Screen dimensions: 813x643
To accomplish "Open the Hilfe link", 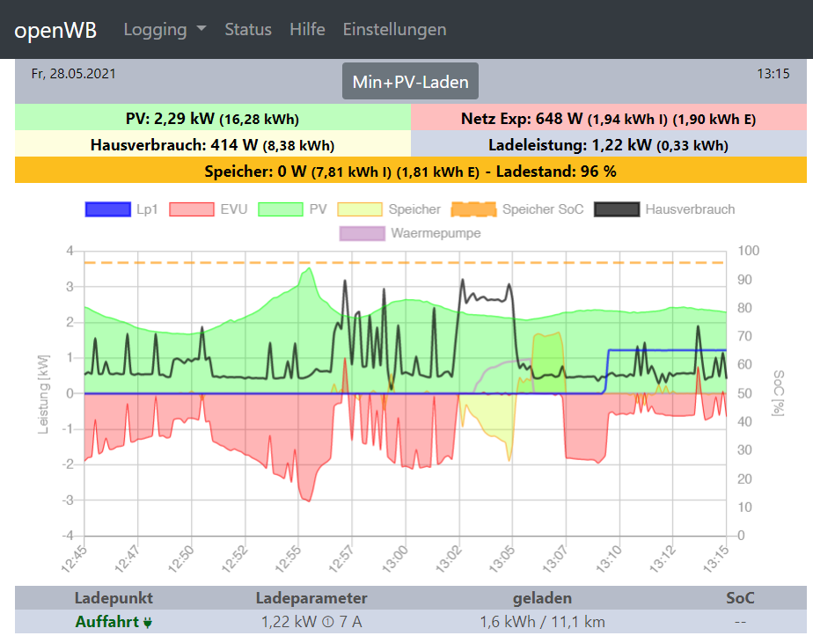I will point(307,29).
